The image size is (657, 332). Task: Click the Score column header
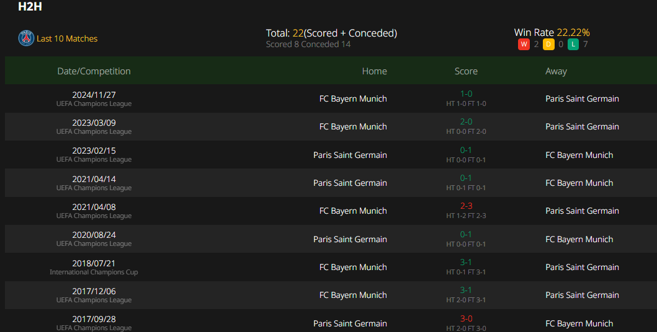466,71
